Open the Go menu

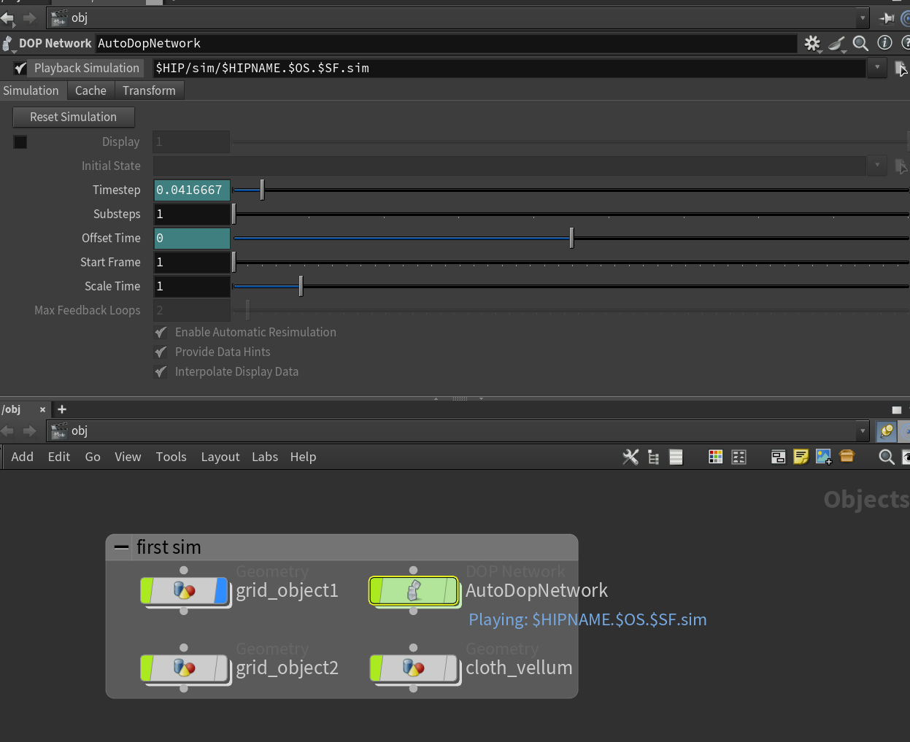pos(93,457)
